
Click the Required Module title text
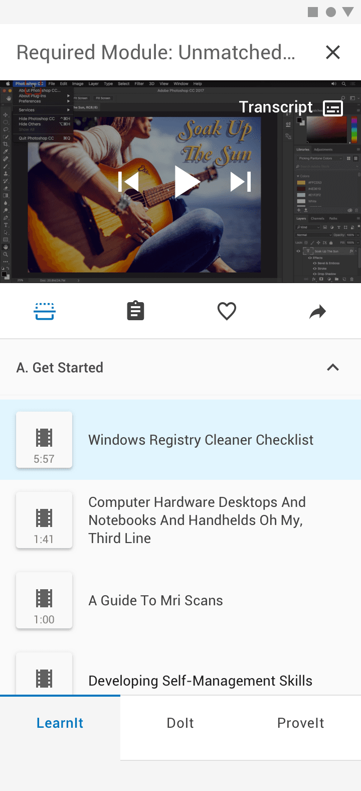point(156,52)
